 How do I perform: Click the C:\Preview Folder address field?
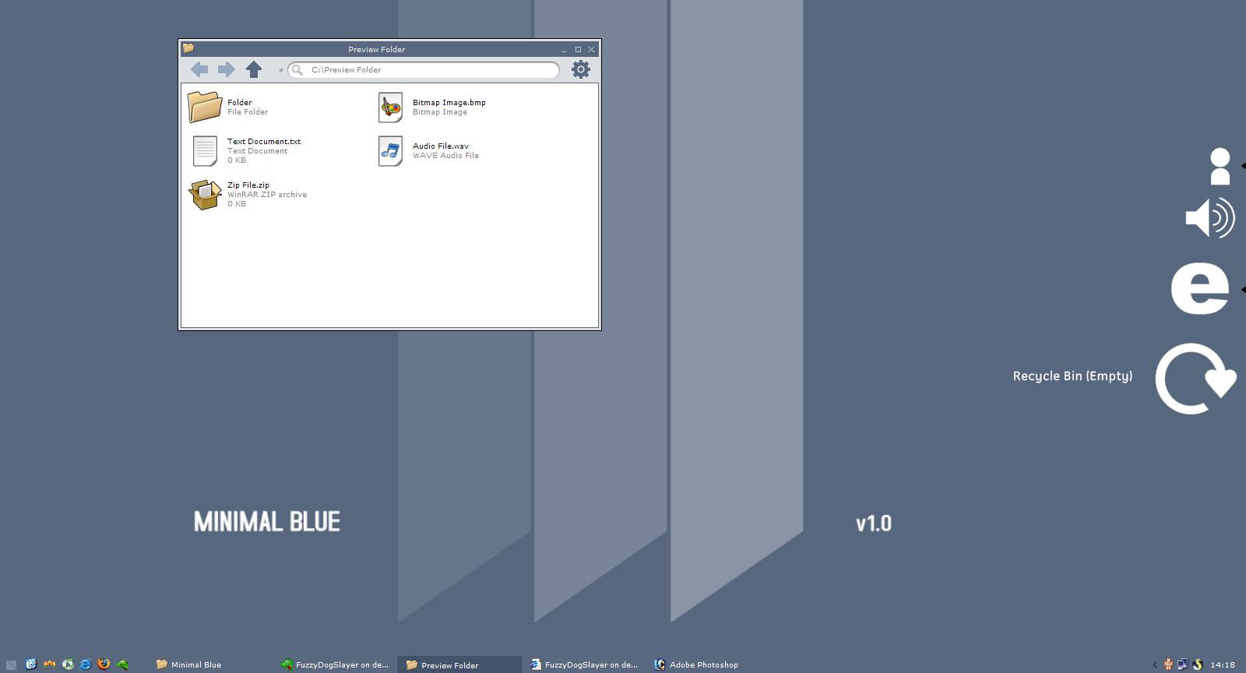[424, 70]
